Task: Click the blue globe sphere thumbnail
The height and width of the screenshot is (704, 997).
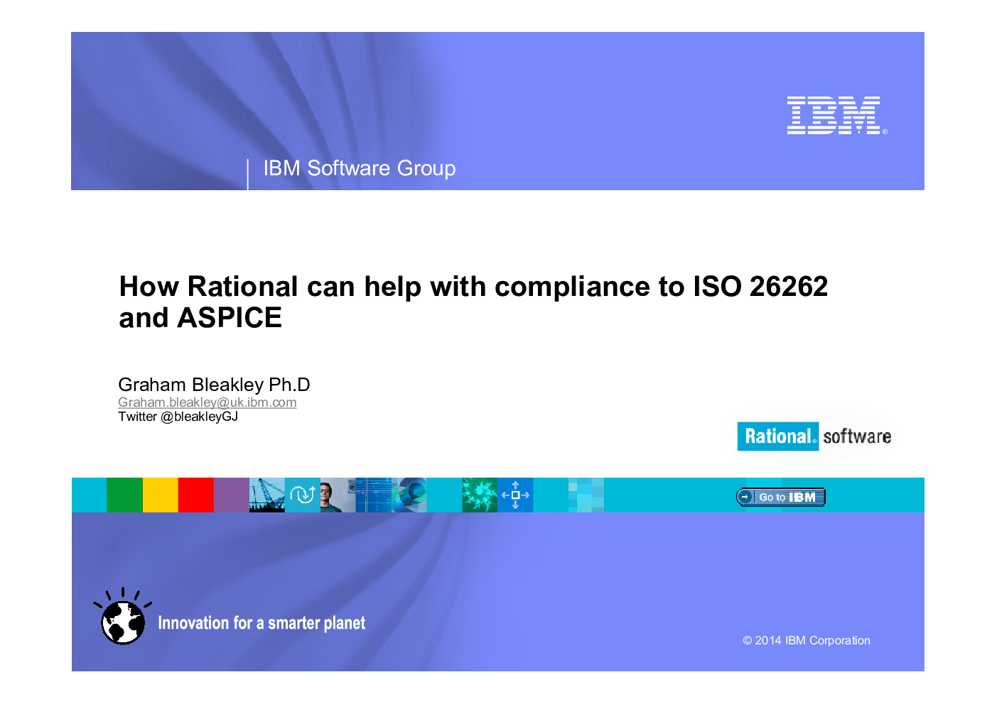Action: pyautogui.click(x=409, y=495)
